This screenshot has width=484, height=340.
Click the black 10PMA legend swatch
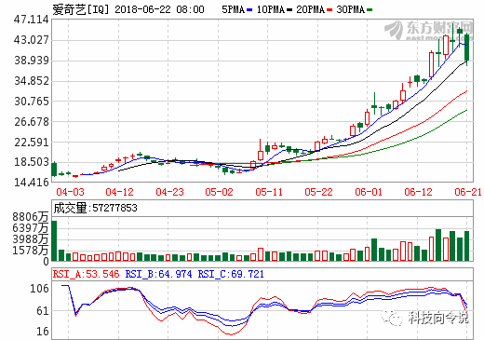[x=289, y=10]
